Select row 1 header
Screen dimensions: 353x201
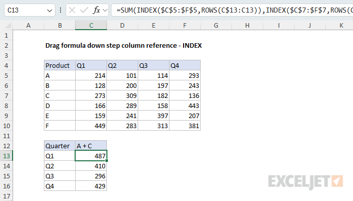pos(6,36)
